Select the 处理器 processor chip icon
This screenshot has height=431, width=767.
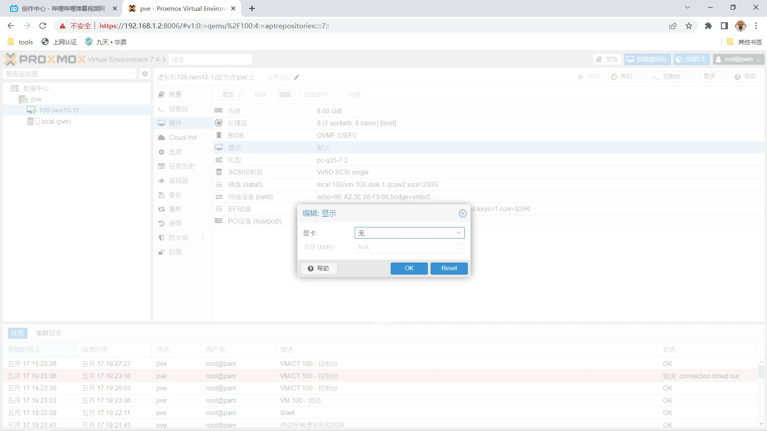coord(219,123)
